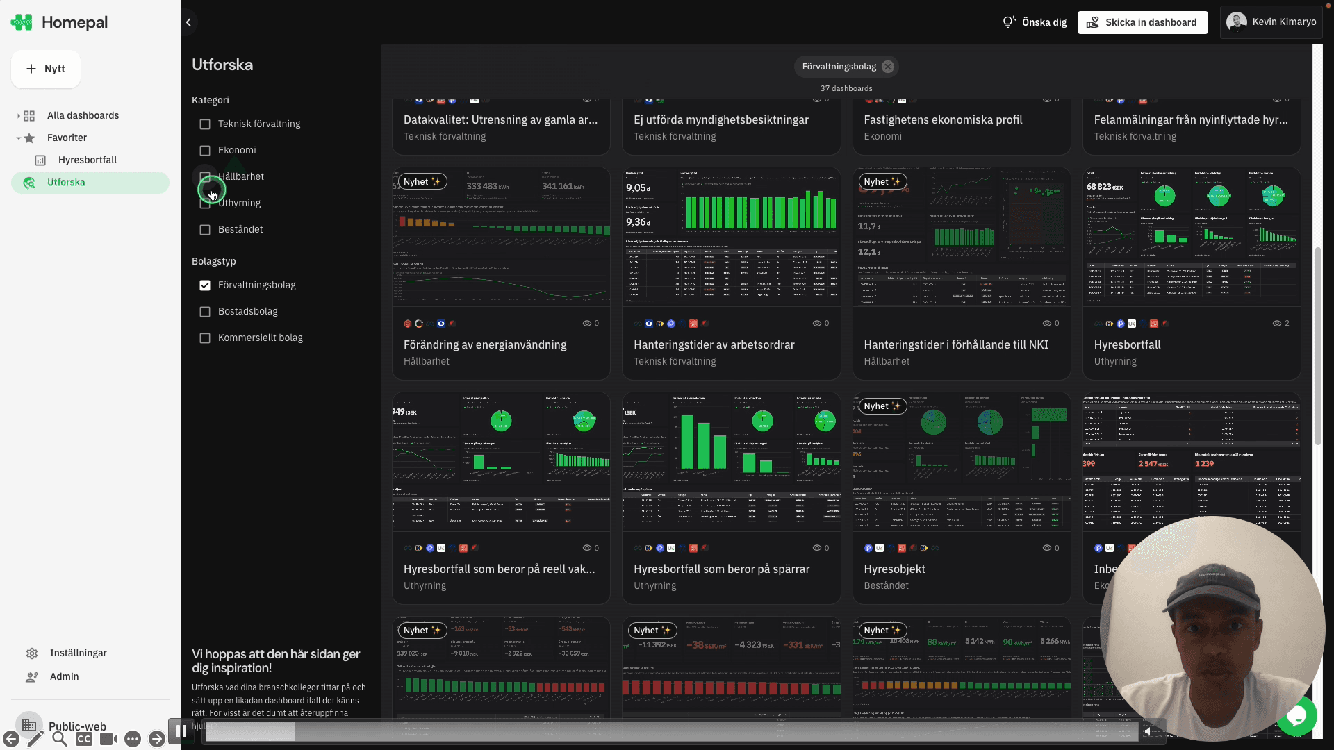Click the Homepal logo
The width and height of the screenshot is (1334, 750).
point(60,22)
